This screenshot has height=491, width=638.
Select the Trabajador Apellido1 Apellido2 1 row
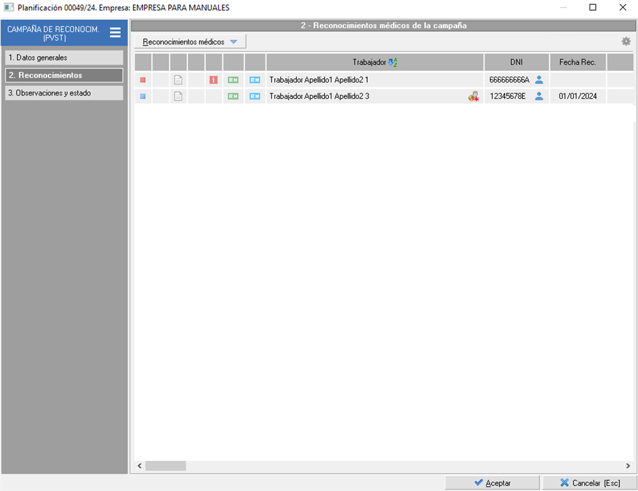tap(355, 80)
